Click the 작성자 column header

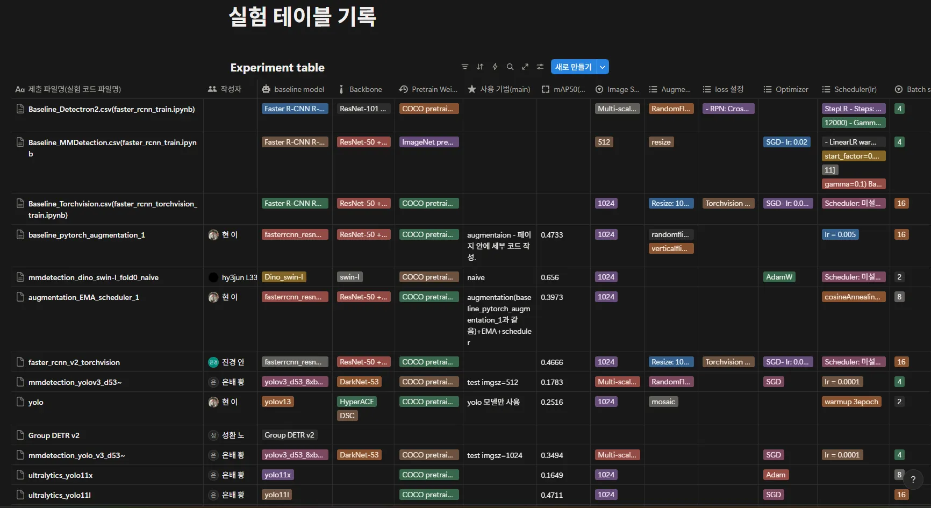[225, 89]
